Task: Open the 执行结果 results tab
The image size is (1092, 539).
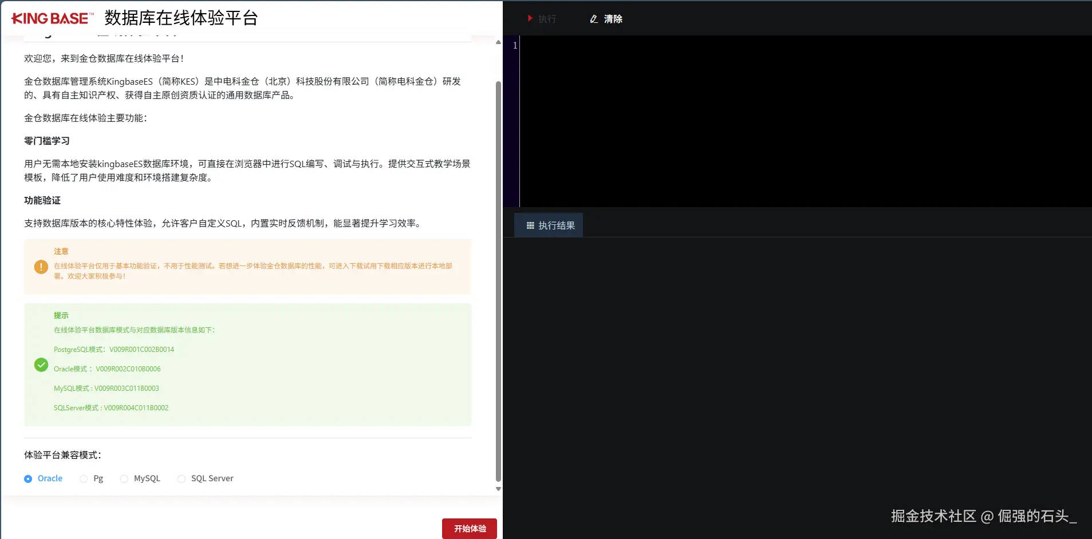Action: 549,225
